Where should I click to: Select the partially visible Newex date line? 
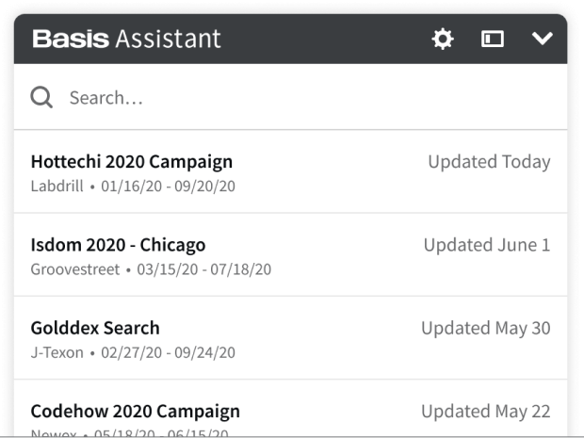(129, 433)
